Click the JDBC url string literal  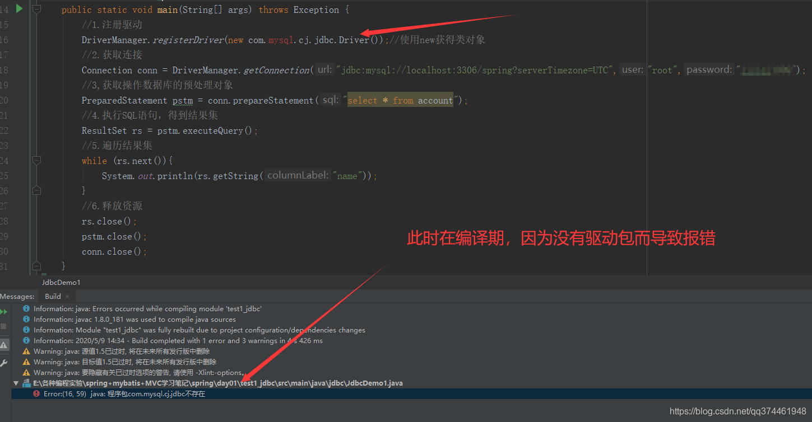476,71
